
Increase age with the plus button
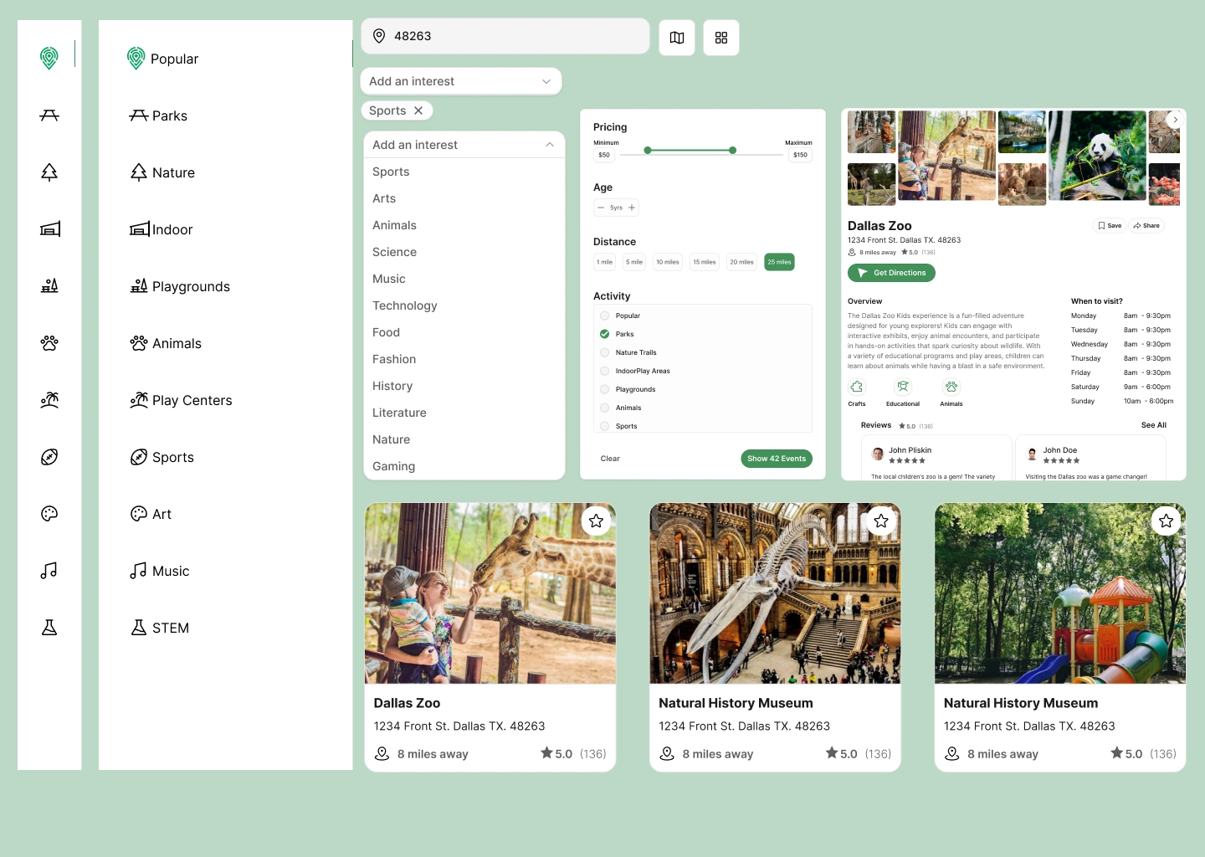(x=632, y=208)
